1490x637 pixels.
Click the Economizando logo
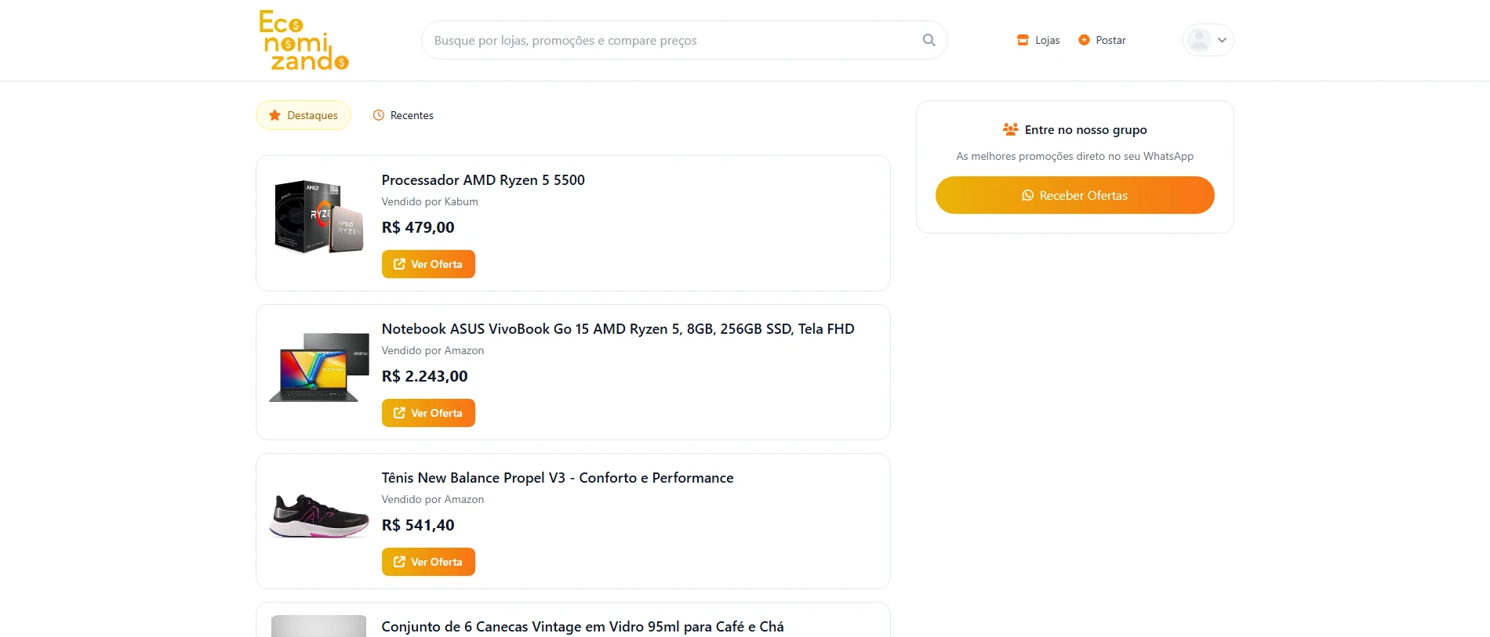tap(303, 41)
